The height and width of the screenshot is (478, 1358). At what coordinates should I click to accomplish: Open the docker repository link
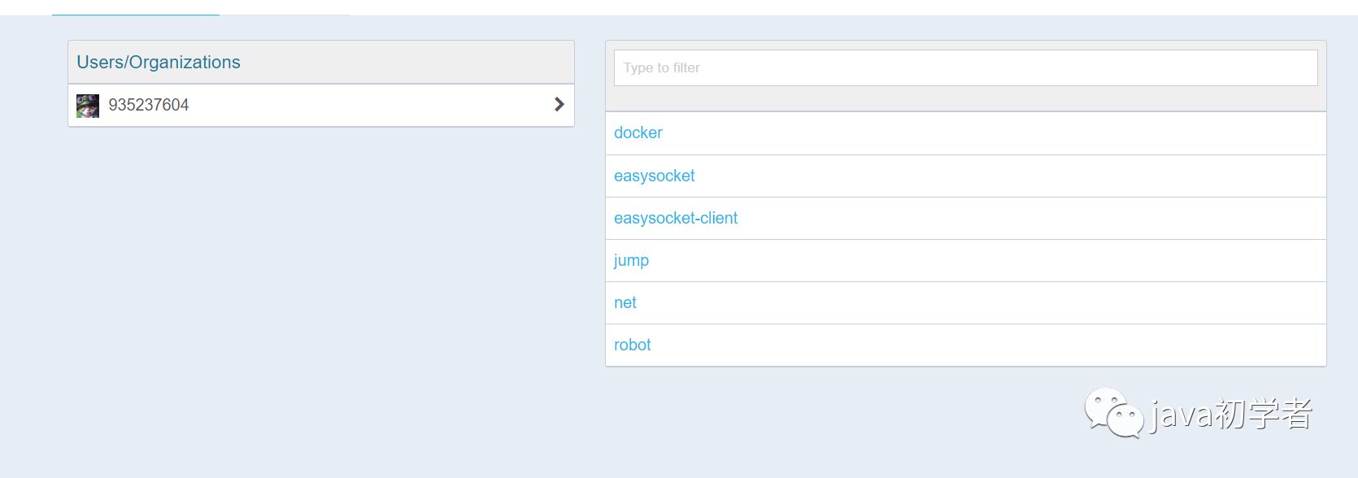click(x=638, y=133)
